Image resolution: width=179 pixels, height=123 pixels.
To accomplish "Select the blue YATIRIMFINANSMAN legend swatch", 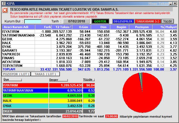I will [25, 91].
